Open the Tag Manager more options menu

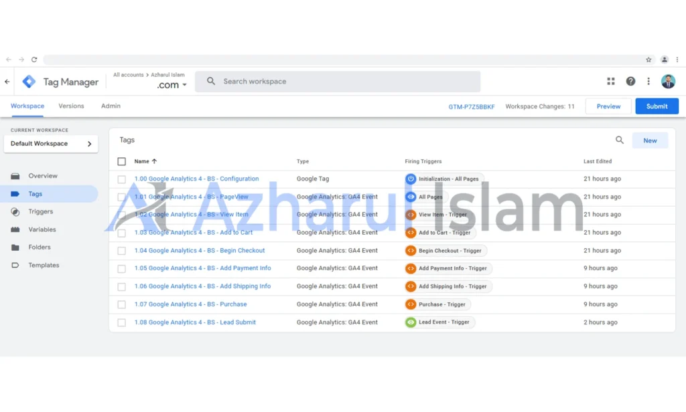[x=648, y=82]
